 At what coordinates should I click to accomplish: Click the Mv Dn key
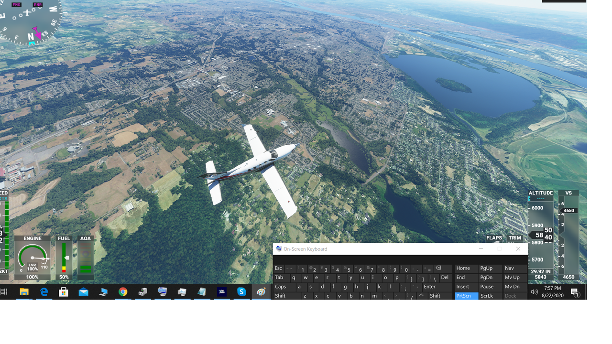click(x=515, y=287)
